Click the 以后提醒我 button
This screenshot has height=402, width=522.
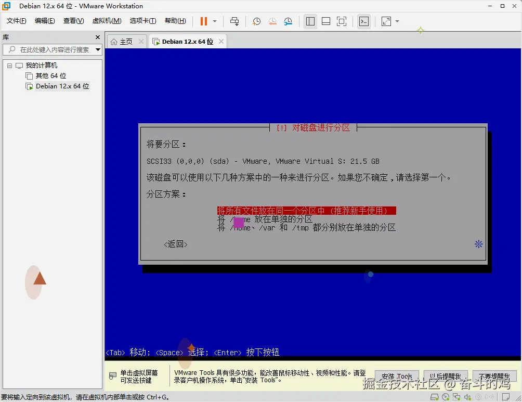click(446, 376)
